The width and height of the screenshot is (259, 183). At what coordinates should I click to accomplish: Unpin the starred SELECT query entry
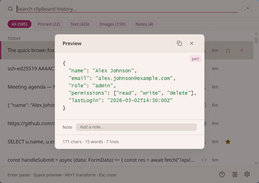coord(228,142)
